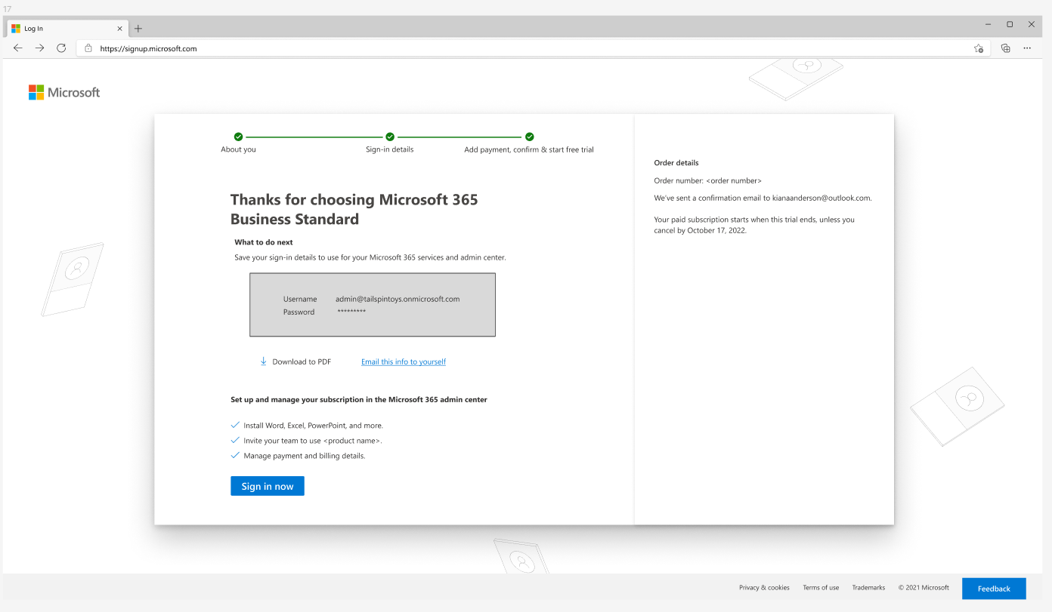Click the © 2021 Microsoft footer text
The image size is (1052, 612).
point(924,588)
